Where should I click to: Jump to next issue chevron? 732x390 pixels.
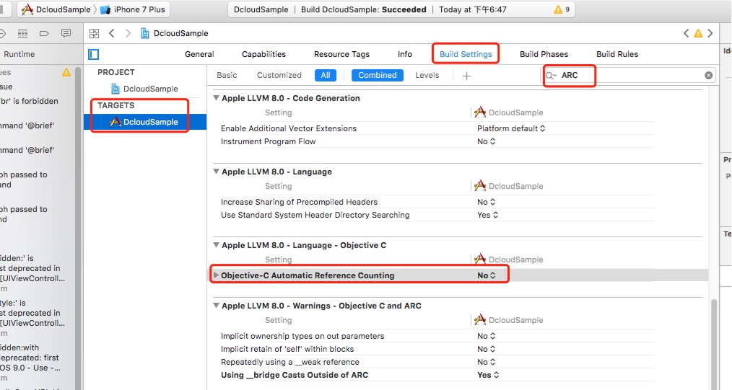click(710, 33)
